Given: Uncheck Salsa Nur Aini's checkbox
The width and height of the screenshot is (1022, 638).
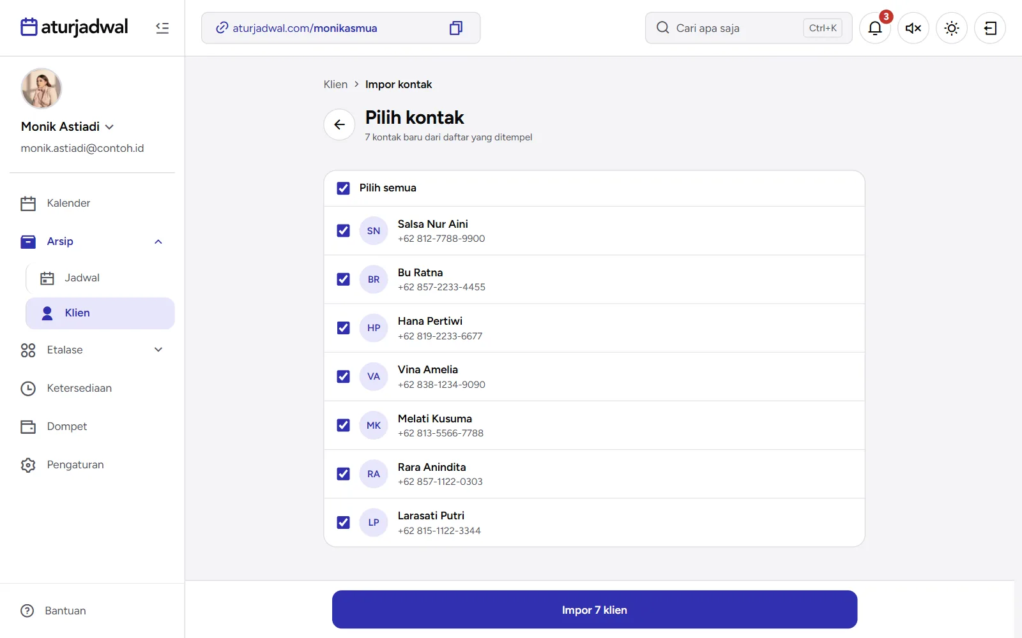Looking at the screenshot, I should 344,231.
